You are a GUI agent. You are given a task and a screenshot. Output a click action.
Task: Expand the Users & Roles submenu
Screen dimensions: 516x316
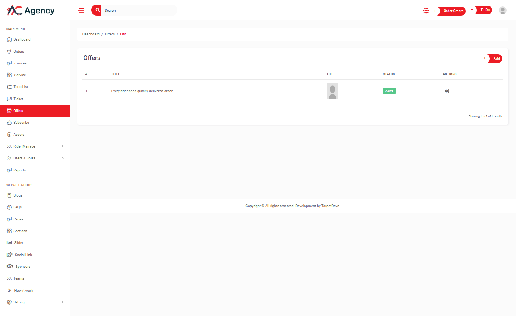(x=63, y=158)
